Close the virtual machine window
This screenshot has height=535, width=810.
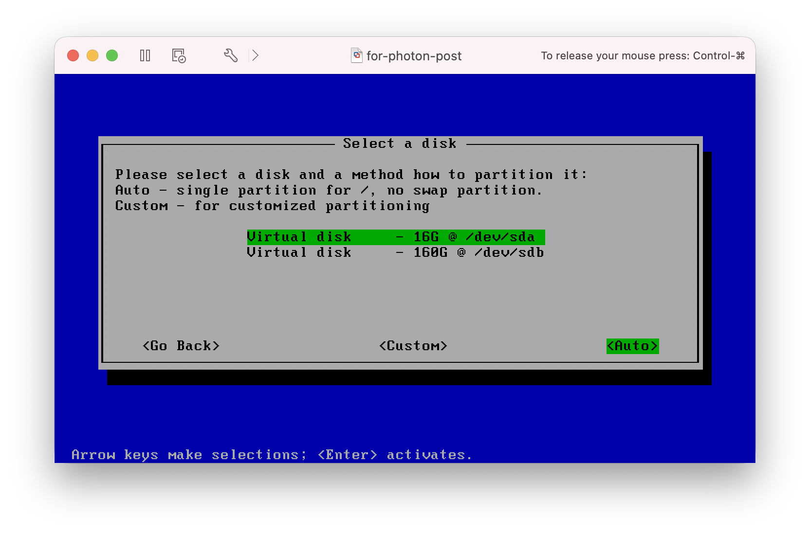click(73, 55)
